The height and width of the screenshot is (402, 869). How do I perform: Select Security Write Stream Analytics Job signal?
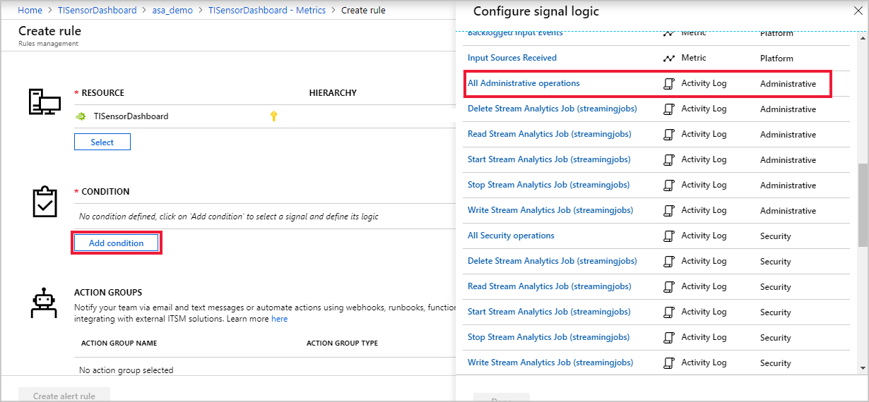[x=550, y=363]
